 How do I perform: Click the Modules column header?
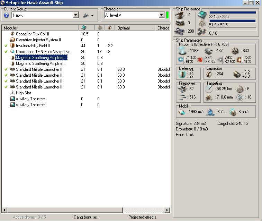click(40, 28)
